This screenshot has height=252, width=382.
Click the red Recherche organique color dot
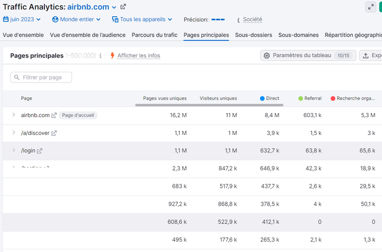click(x=333, y=98)
